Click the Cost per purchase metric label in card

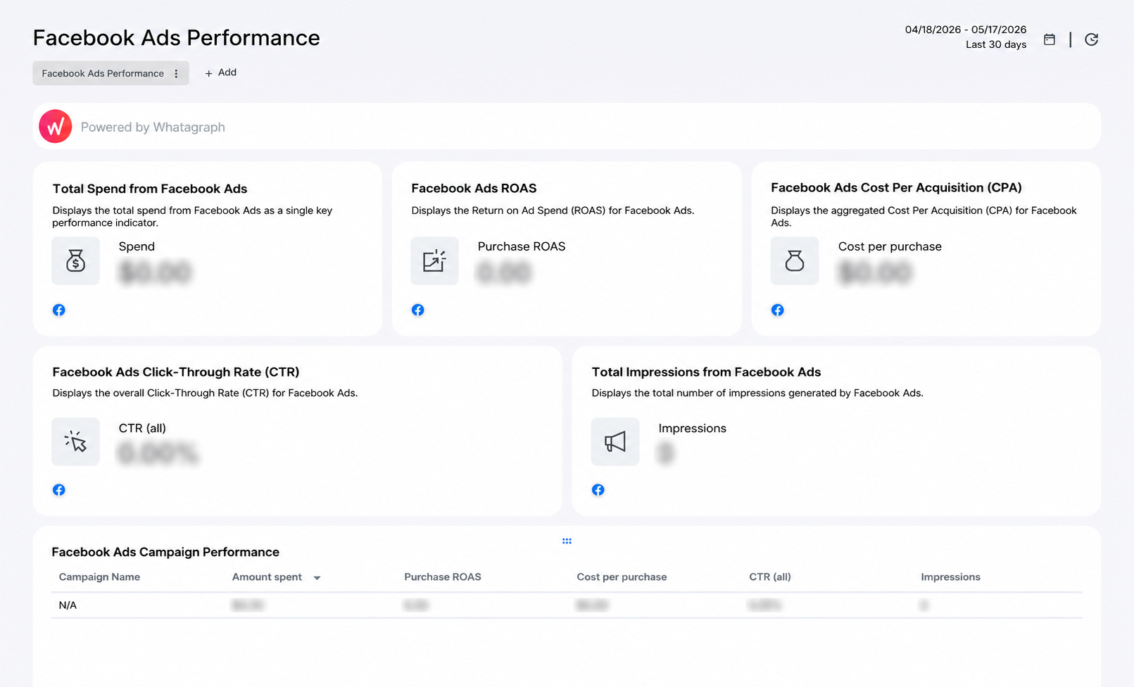click(890, 246)
